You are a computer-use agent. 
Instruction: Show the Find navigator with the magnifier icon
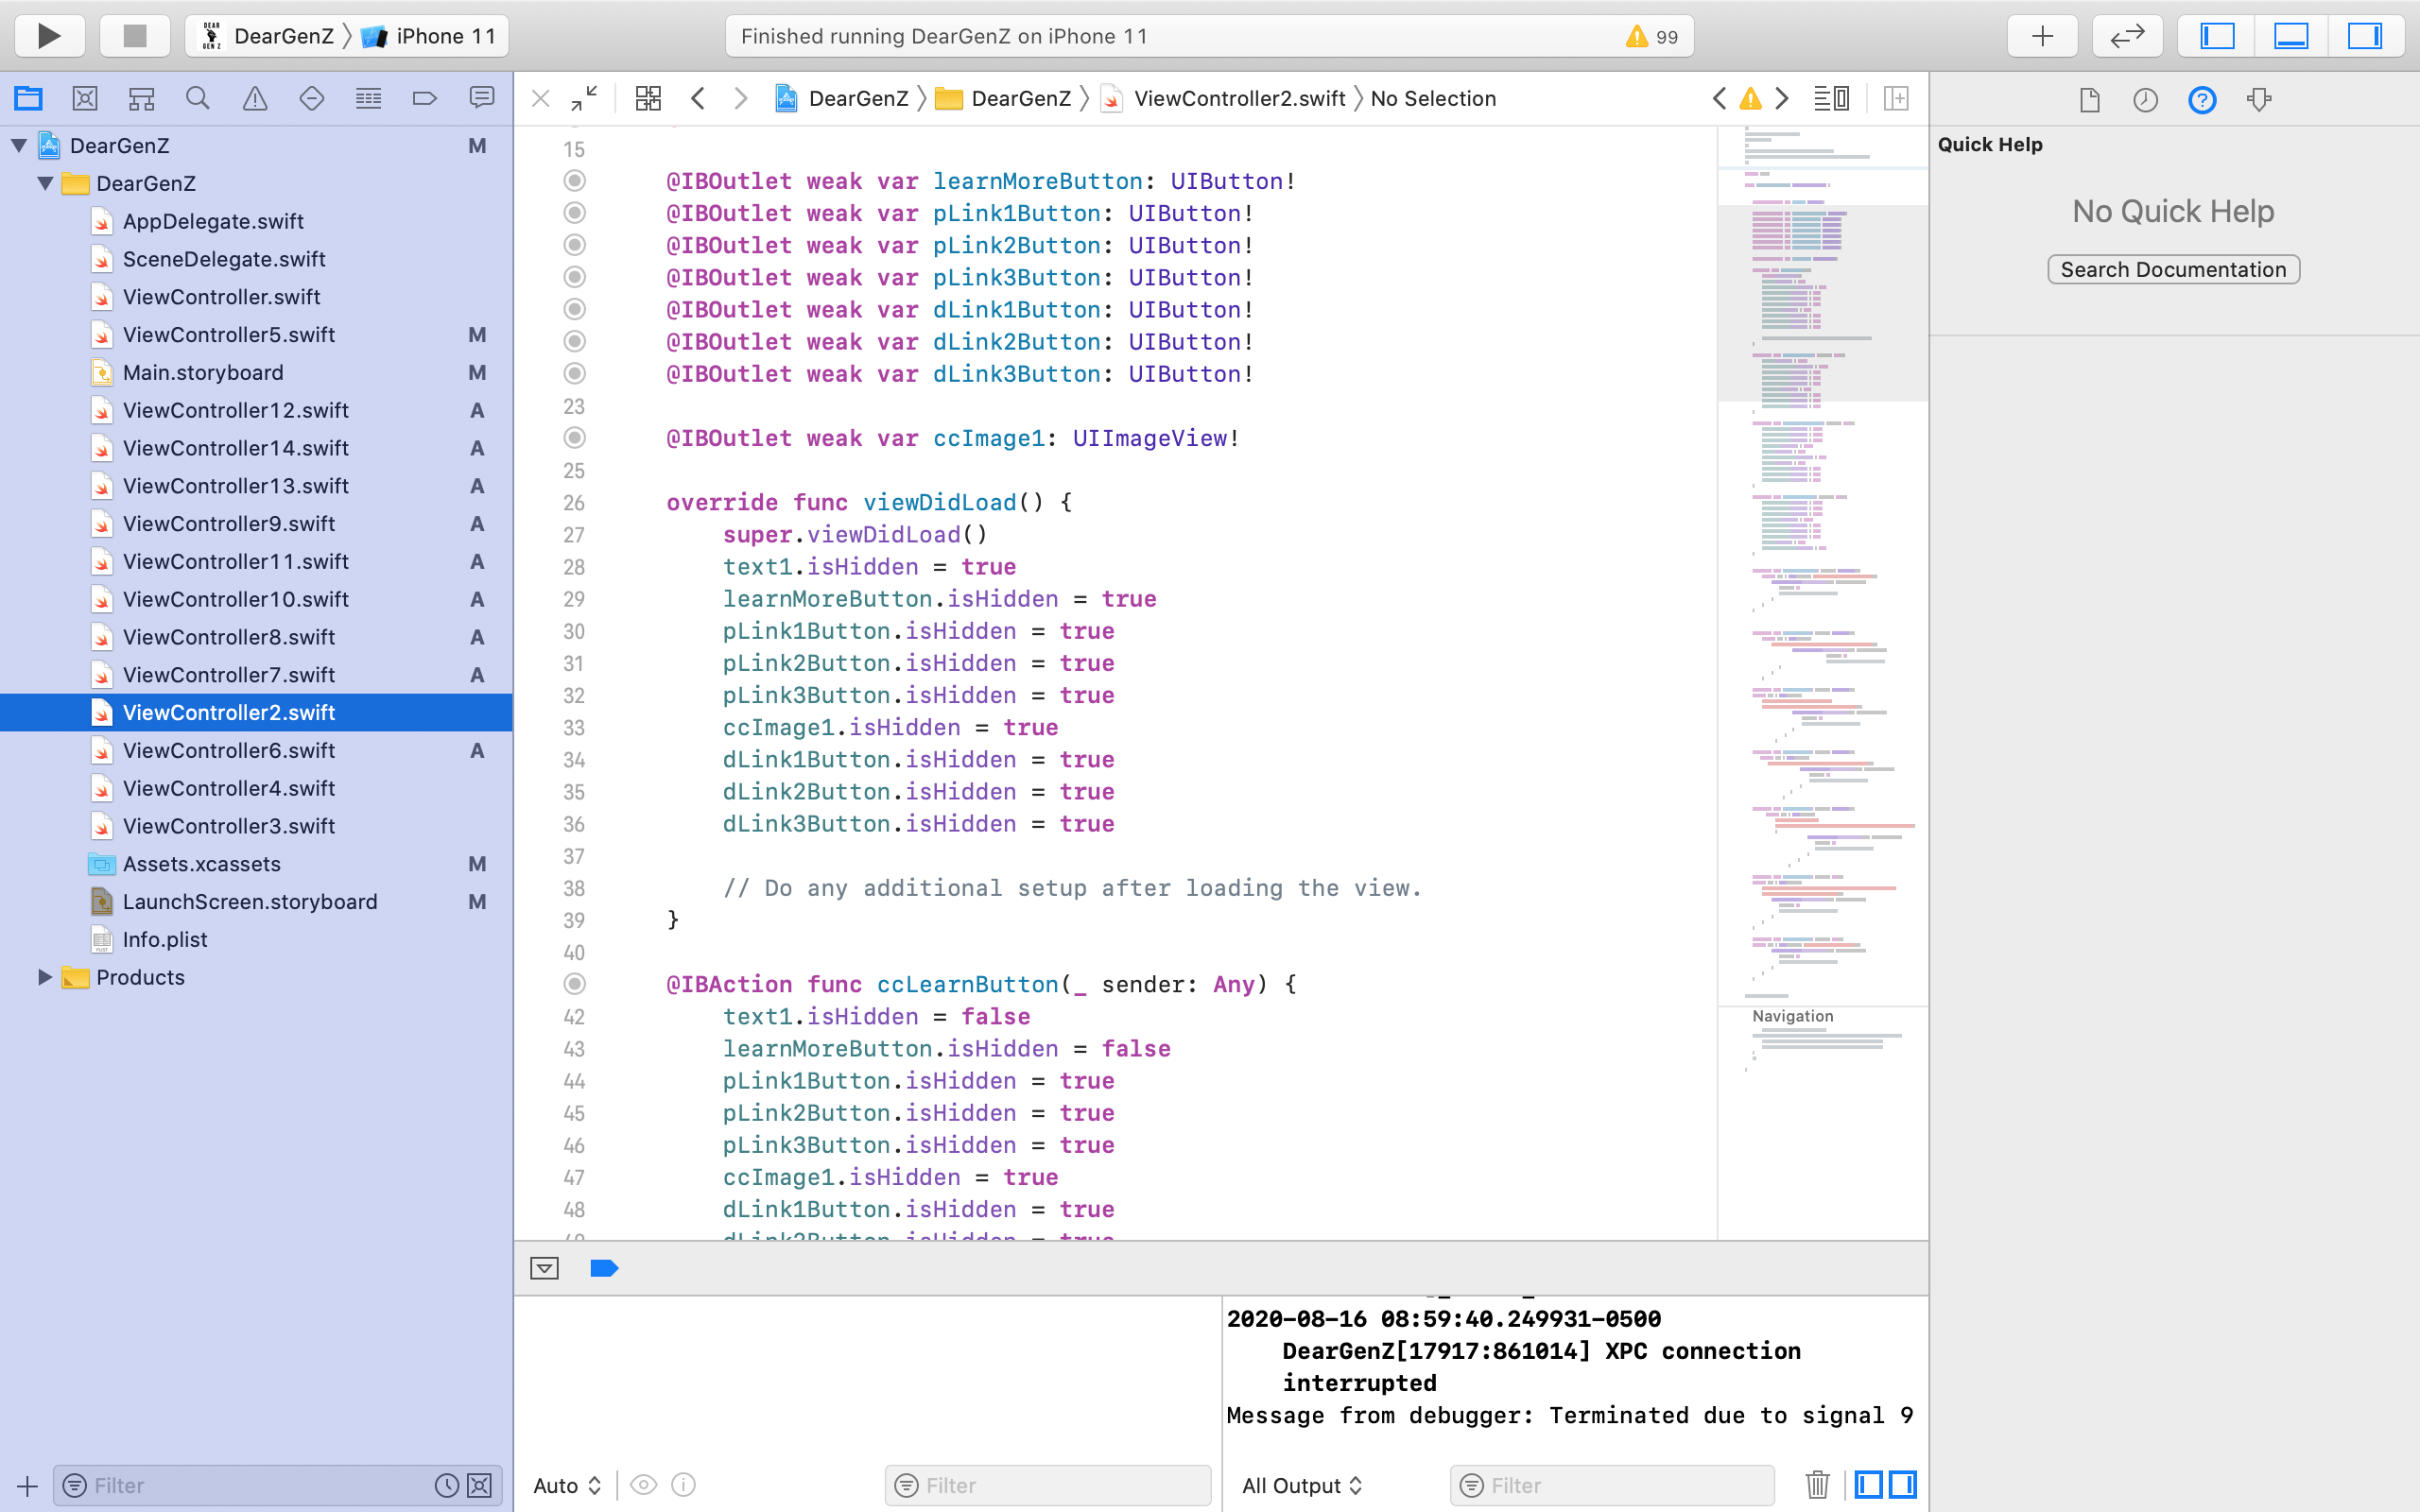(198, 98)
